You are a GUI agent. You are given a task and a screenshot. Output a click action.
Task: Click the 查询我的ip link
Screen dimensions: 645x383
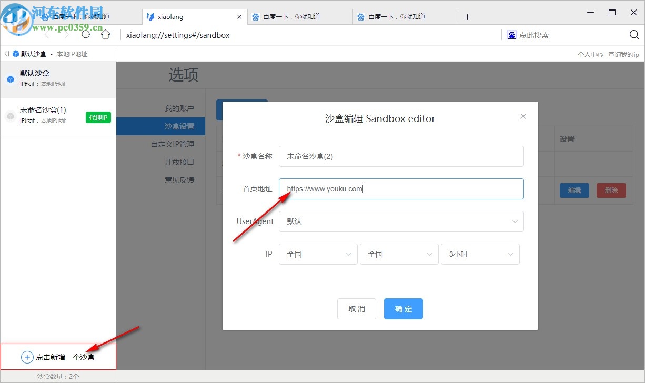(x=623, y=54)
